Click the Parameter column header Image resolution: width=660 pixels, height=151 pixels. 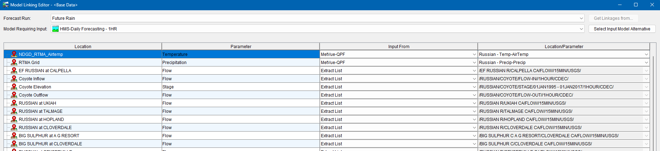pos(241,46)
